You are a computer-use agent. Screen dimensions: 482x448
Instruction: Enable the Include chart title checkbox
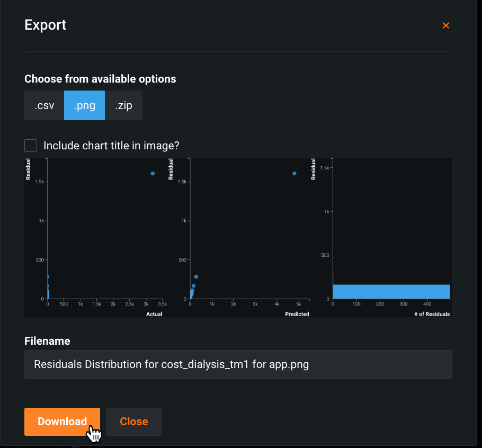click(31, 146)
